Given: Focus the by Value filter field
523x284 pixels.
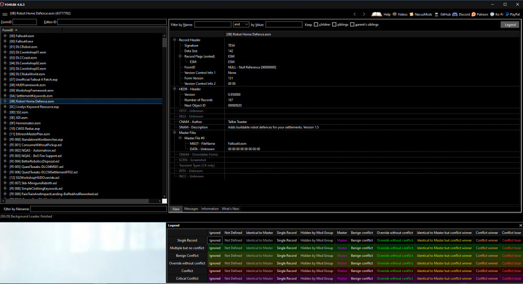Looking at the screenshot, I should (x=284, y=25).
